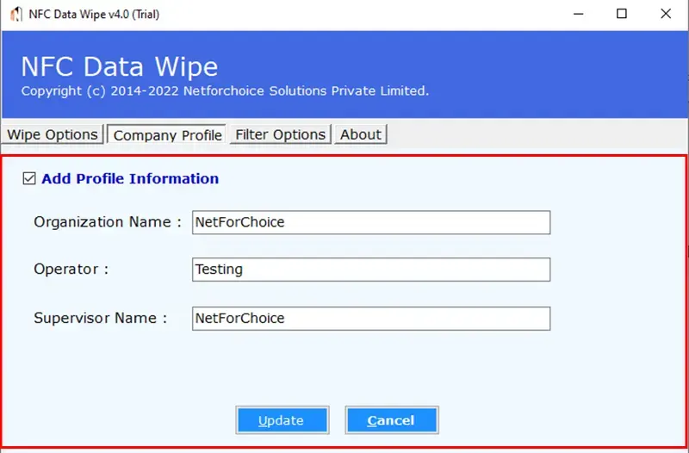
Task: Uncheck the Add Profile Information checkbox
Action: [x=29, y=179]
